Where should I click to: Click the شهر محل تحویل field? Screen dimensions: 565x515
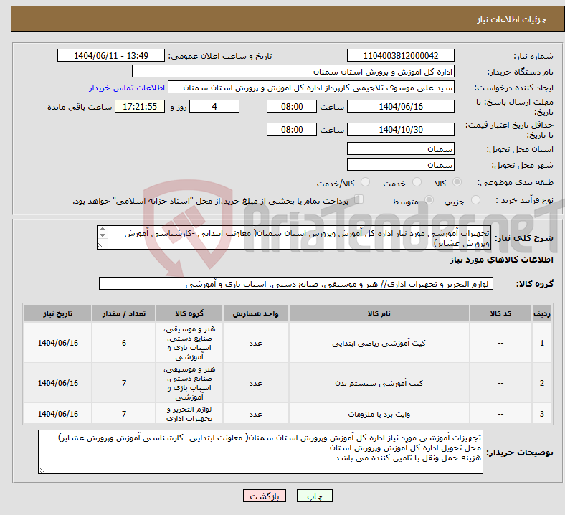(x=400, y=164)
